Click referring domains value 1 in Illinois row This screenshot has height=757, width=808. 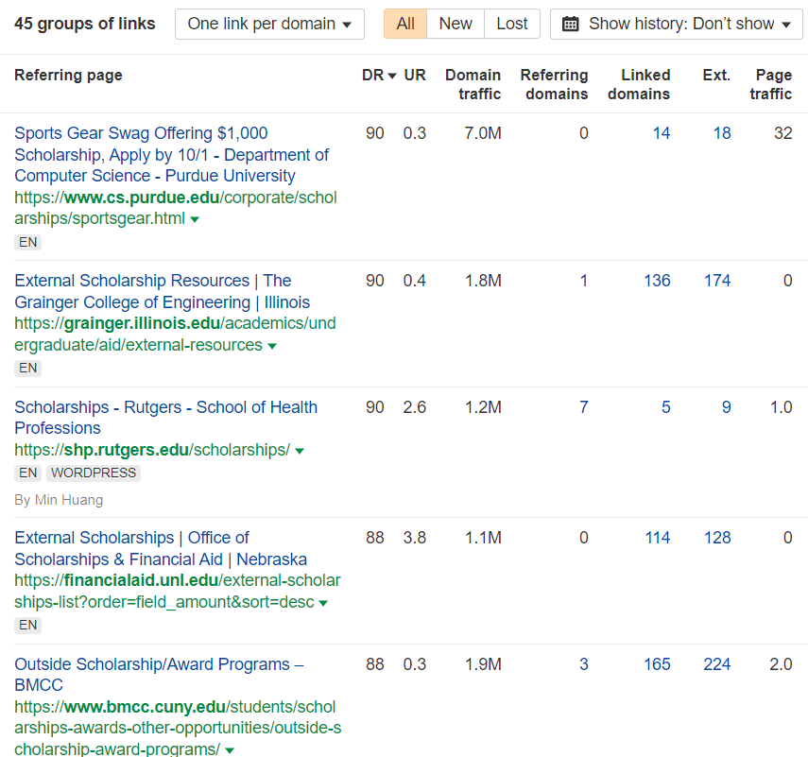584,281
